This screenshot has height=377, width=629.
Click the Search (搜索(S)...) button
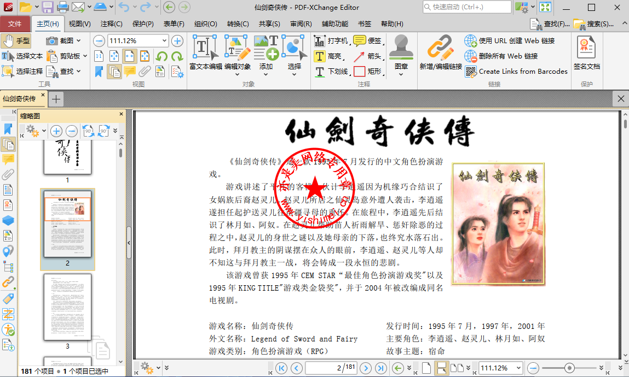pos(594,24)
